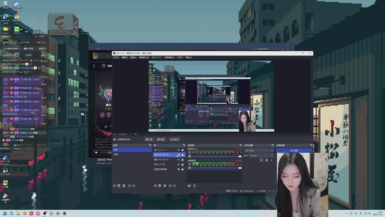Image resolution: width=385 pixels, height=217 pixels.
Task: Open taskbar Search
Action: coord(11,213)
